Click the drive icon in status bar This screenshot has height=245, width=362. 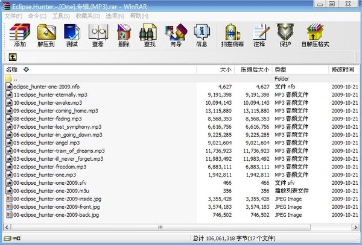tap(7, 238)
